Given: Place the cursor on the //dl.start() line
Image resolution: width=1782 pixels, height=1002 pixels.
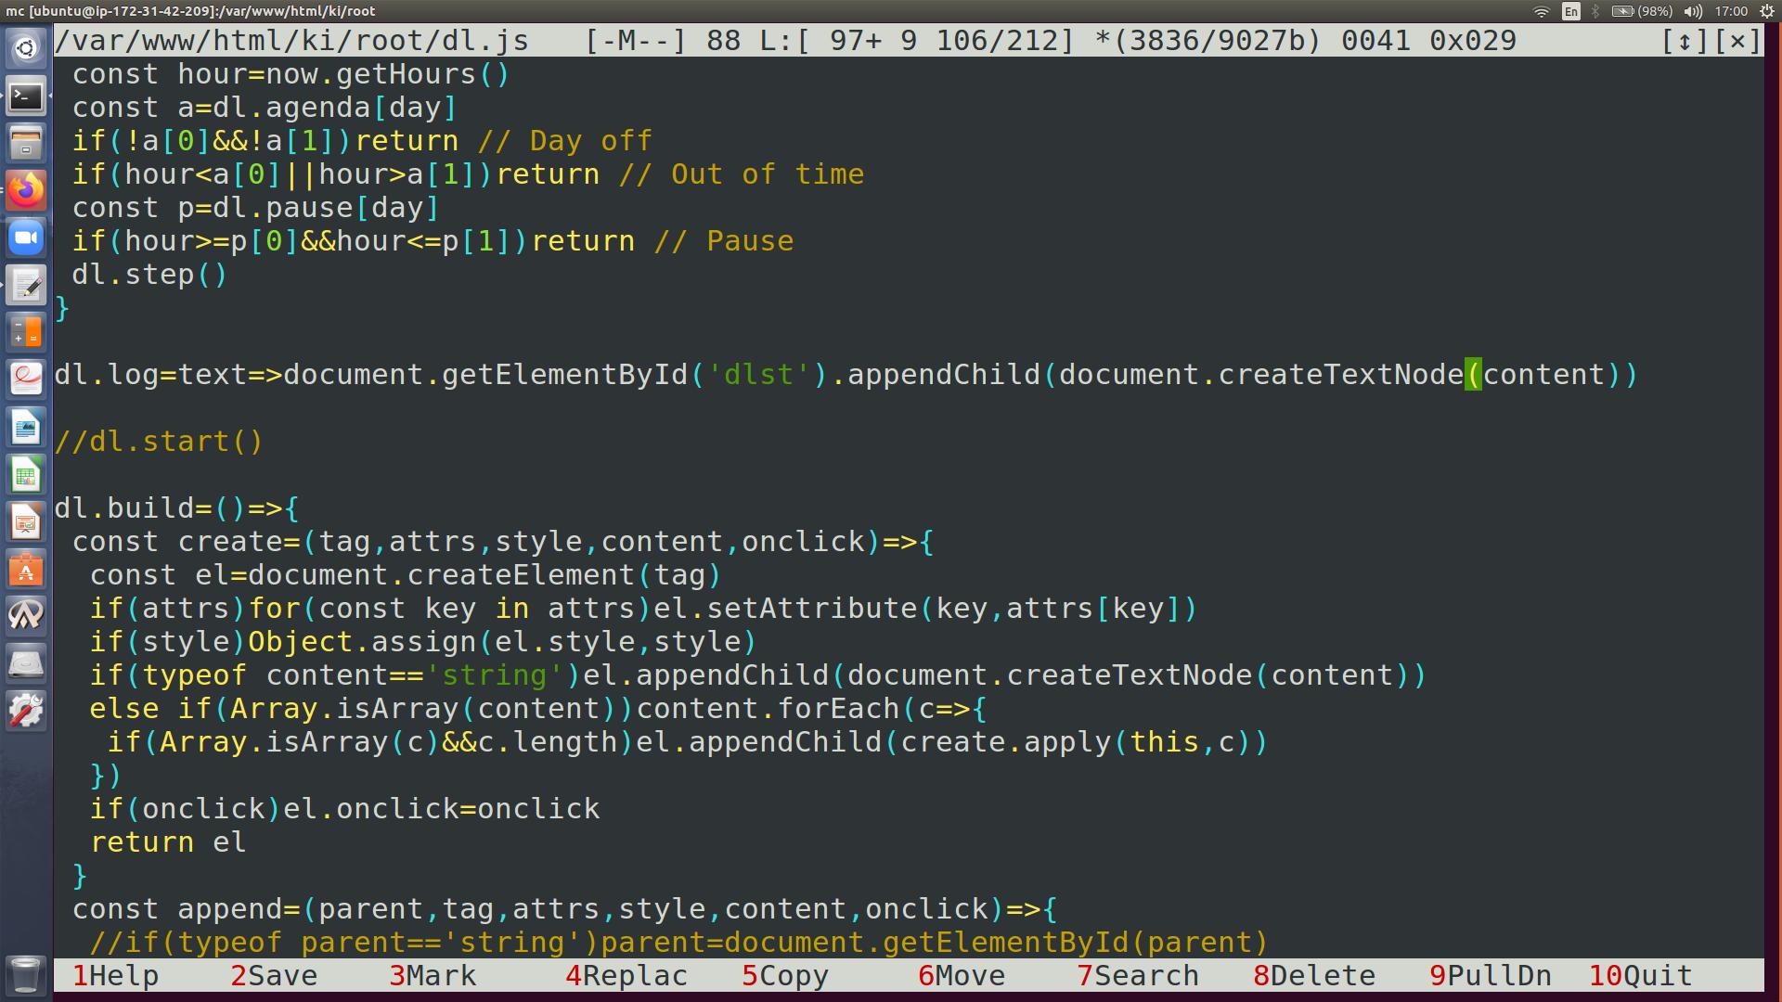Looking at the screenshot, I should [x=159, y=442].
